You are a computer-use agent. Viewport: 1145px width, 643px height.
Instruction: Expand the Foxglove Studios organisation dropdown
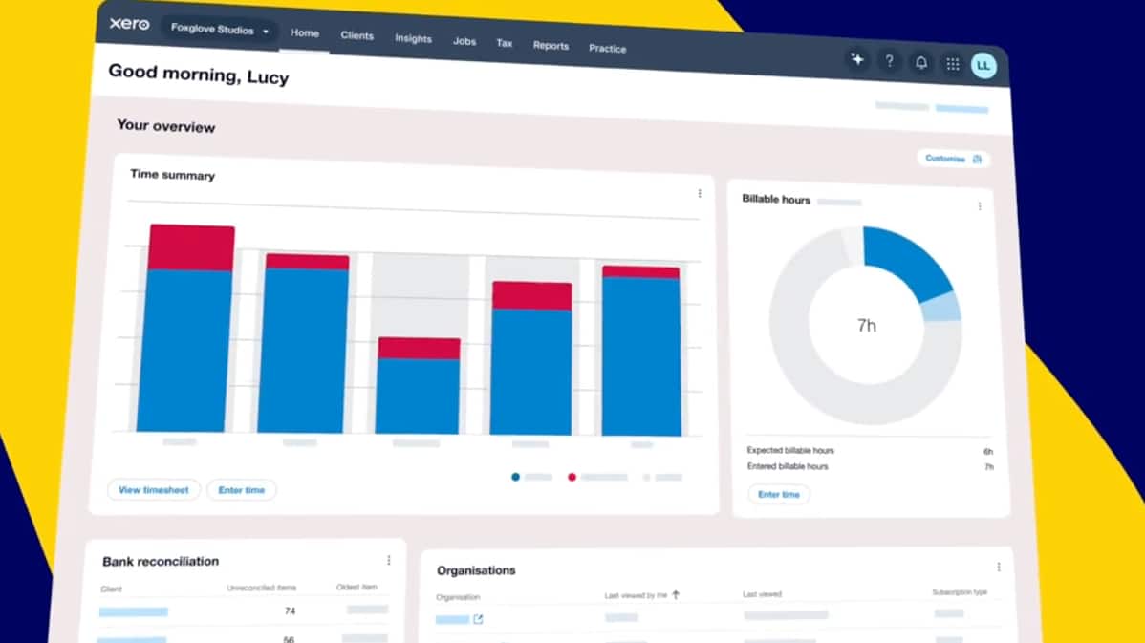tap(220, 30)
